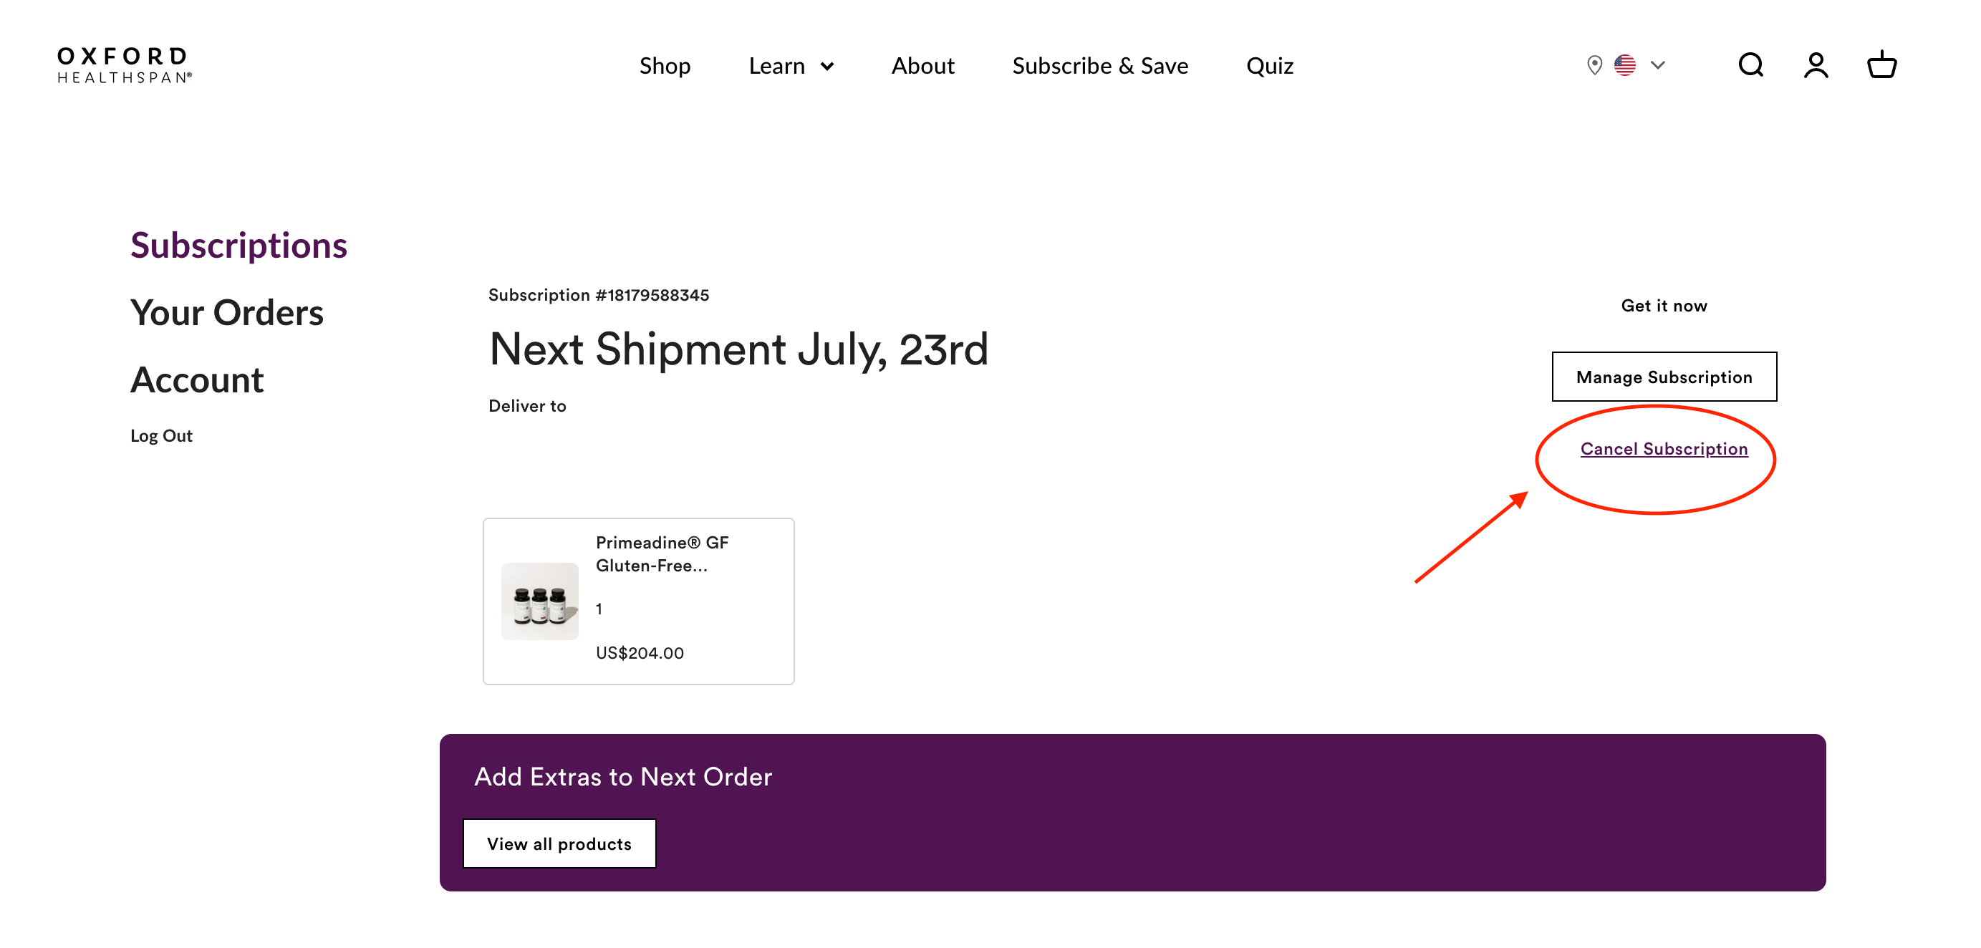The width and height of the screenshot is (1981, 948).
Task: Expand the Learn menu chevron
Action: click(827, 66)
